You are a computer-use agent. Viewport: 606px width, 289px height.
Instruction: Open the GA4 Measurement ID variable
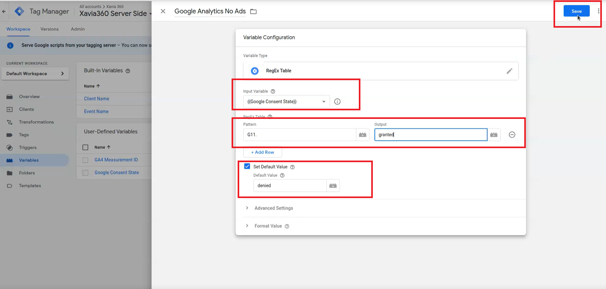(x=116, y=160)
